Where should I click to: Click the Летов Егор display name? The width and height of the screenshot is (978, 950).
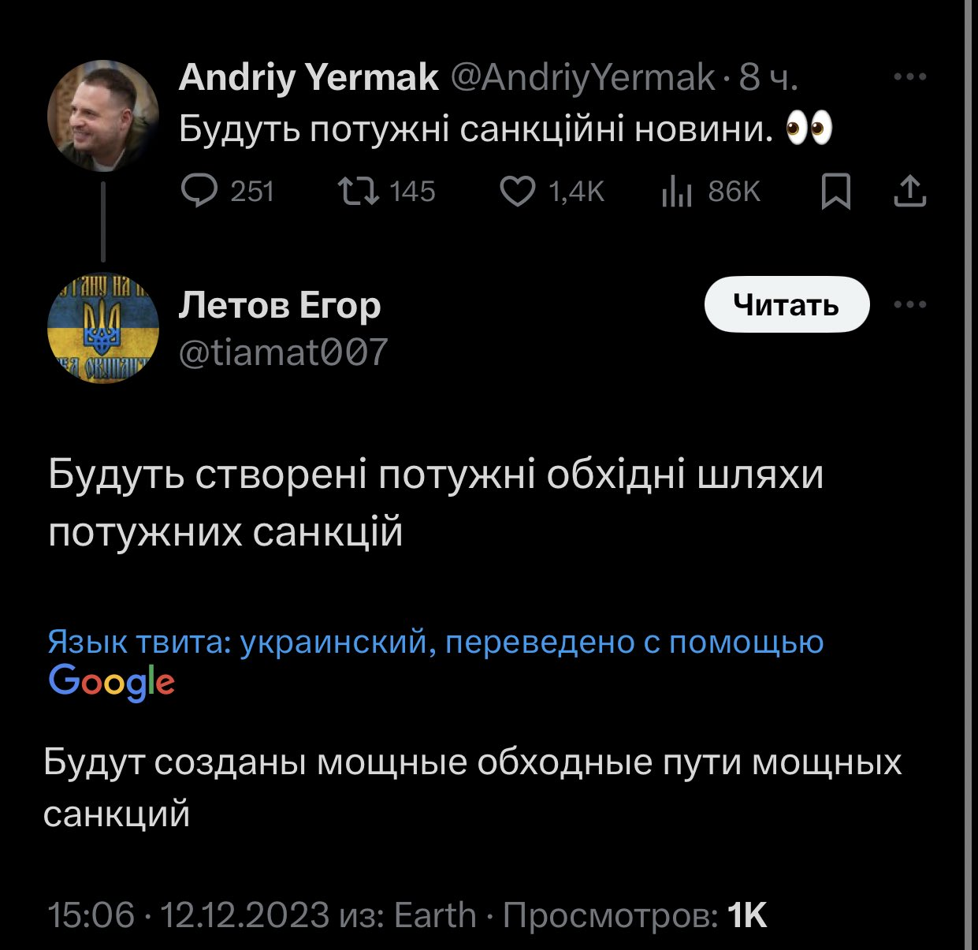pos(280,306)
